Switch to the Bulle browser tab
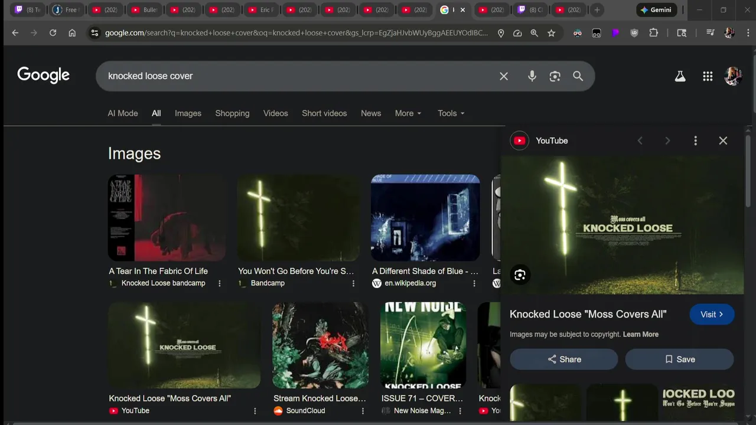 pyautogui.click(x=145, y=10)
